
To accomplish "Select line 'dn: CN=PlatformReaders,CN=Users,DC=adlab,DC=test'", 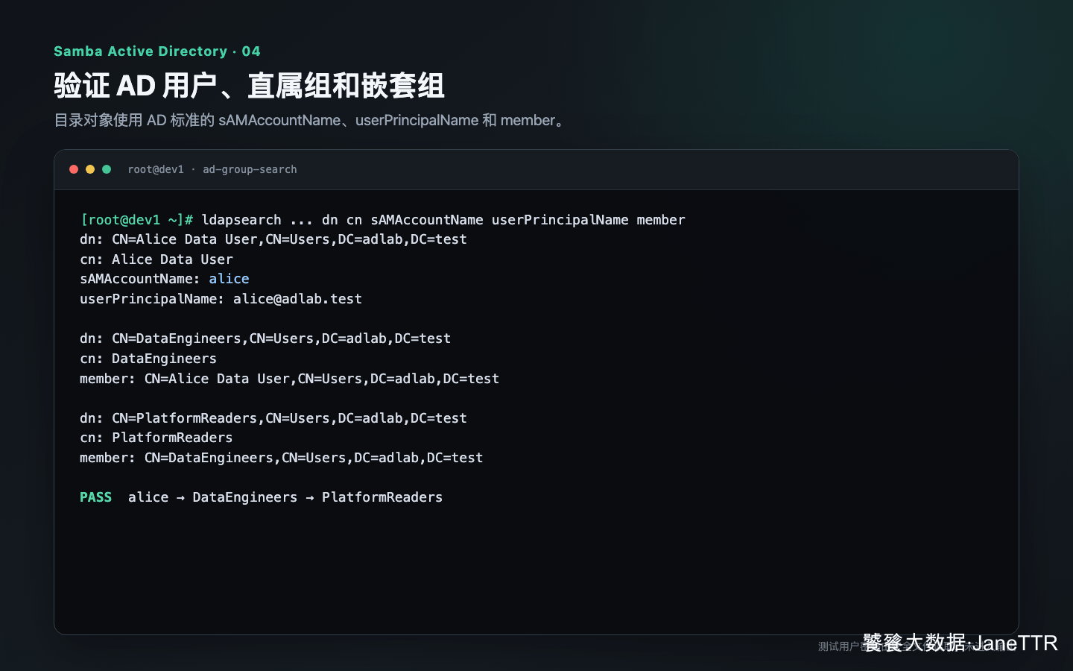I will [x=273, y=418].
